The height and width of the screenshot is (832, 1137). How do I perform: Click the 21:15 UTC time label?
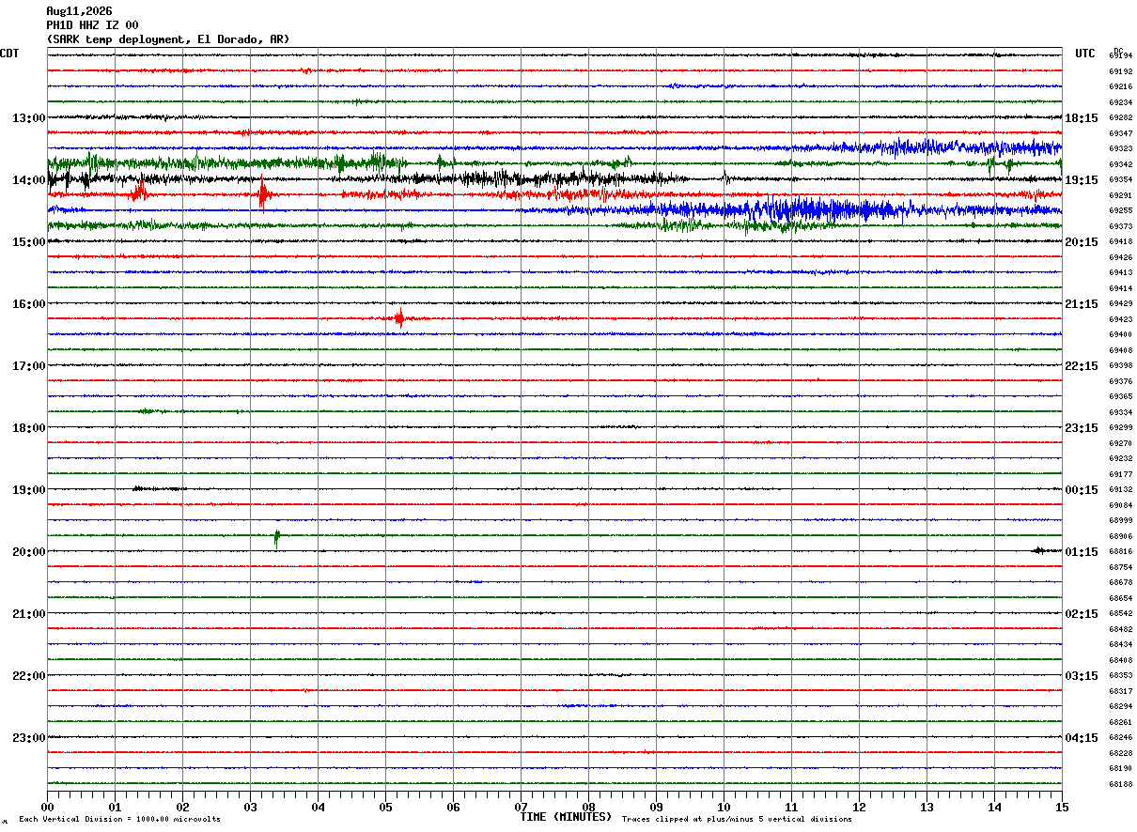[1082, 304]
